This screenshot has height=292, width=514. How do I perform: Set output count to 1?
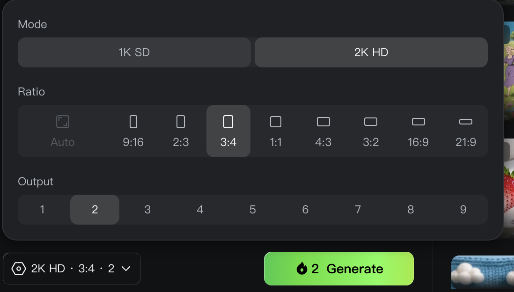pos(42,210)
